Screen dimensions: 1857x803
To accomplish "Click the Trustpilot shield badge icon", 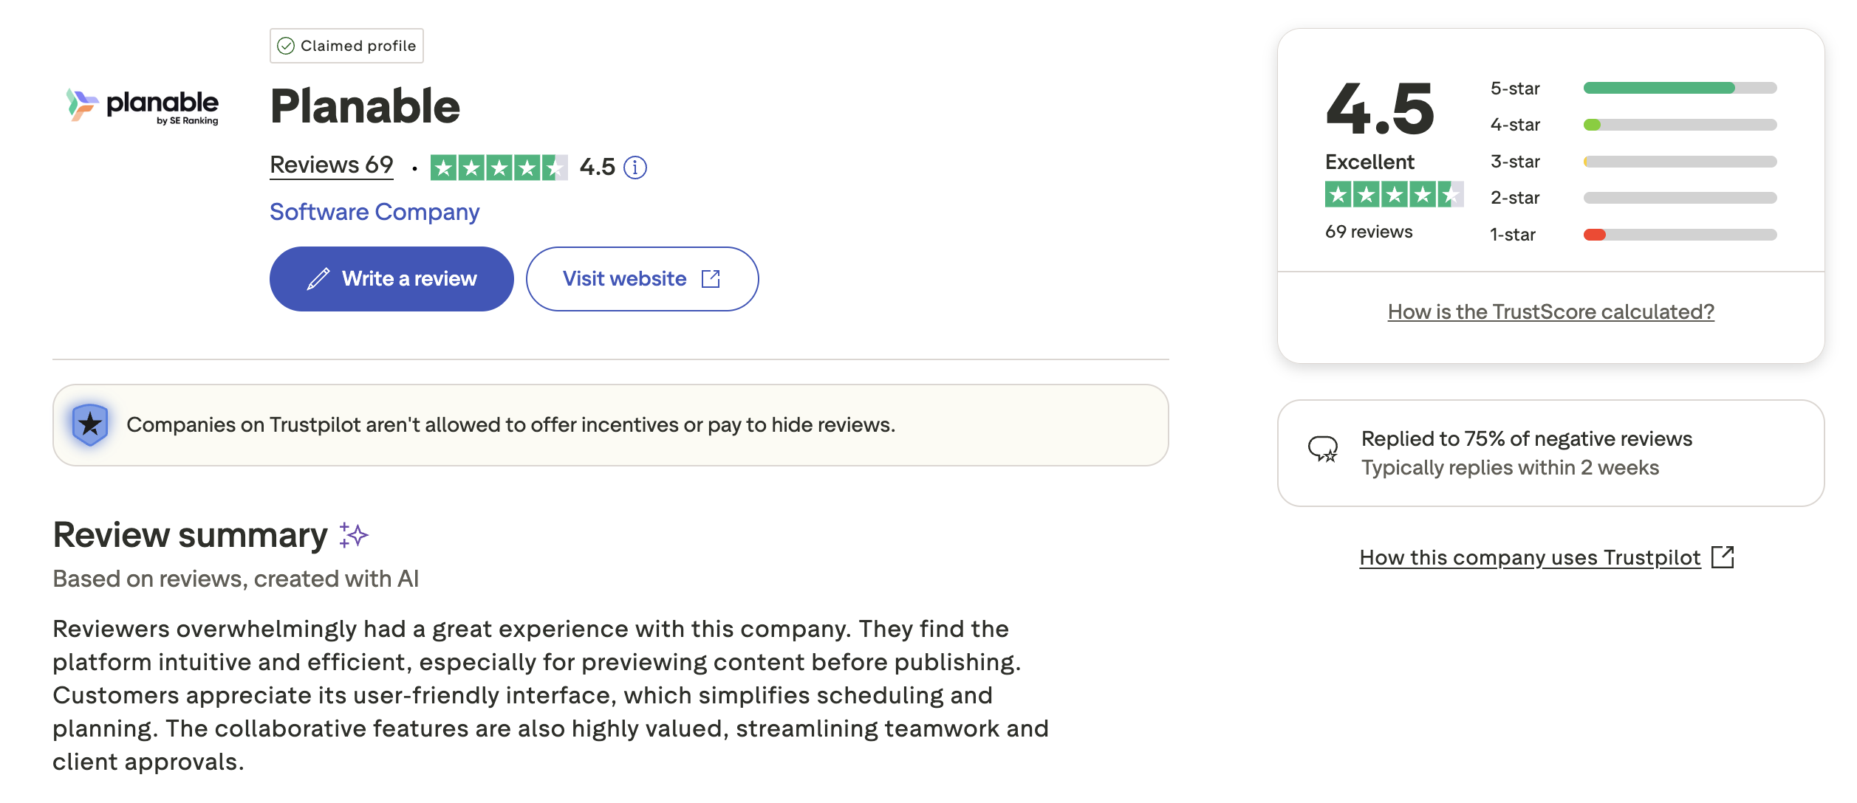I will tap(89, 424).
